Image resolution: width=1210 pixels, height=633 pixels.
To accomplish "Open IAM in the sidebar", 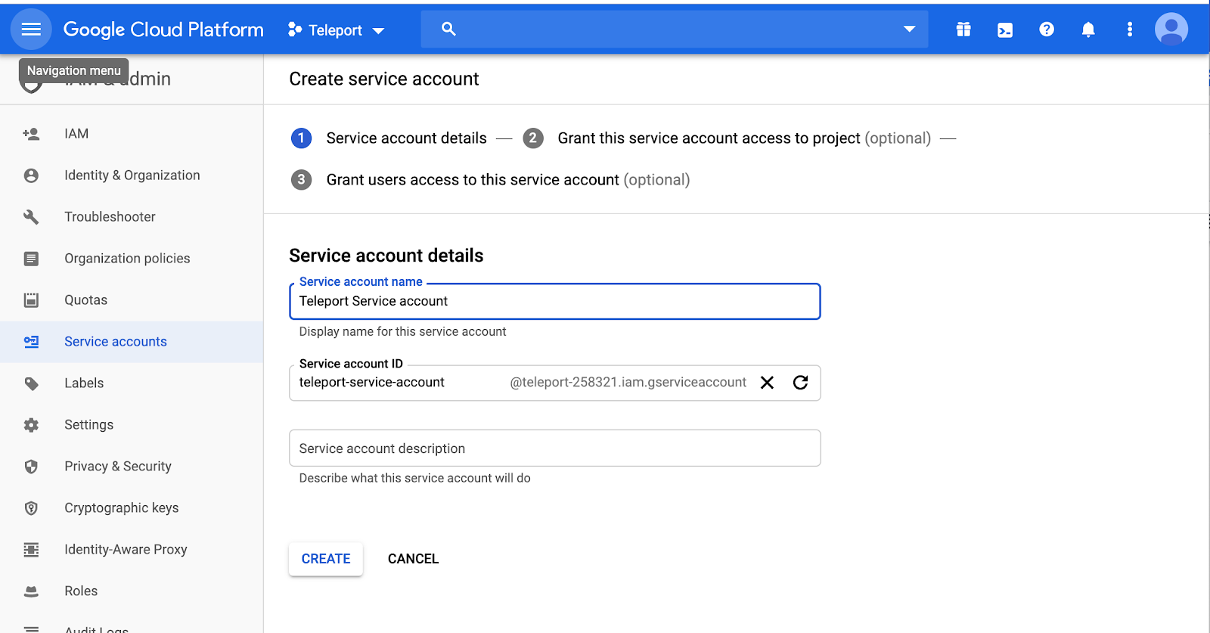I will [x=76, y=134].
